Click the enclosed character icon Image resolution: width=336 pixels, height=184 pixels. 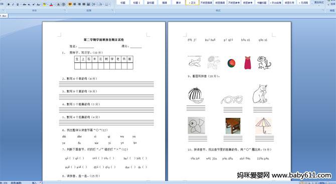[x=63, y=5]
